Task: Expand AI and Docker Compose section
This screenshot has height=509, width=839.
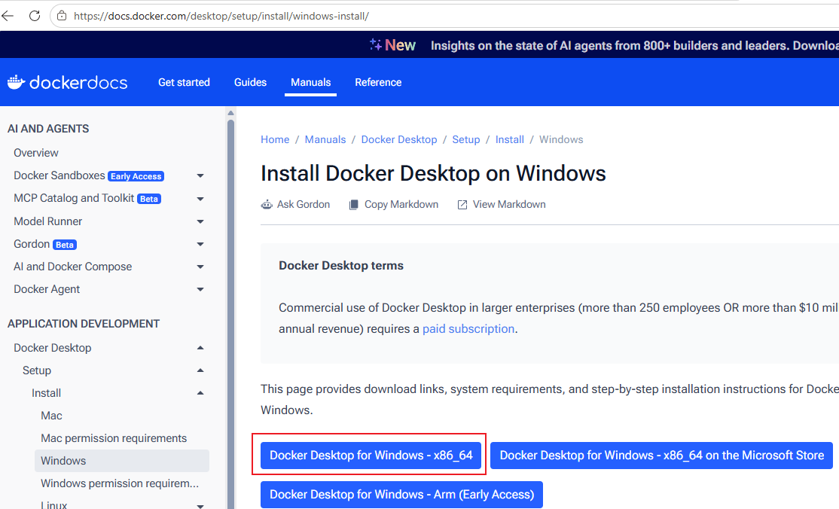Action: 200,267
